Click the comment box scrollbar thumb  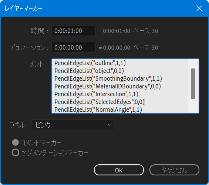pyautogui.click(x=193, y=84)
